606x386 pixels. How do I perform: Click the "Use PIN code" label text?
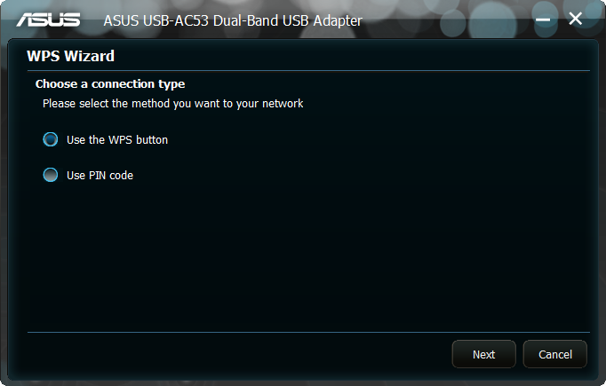[100, 175]
